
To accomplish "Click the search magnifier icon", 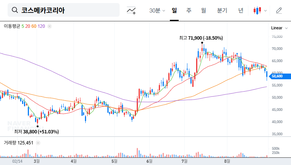I will coord(15,10).
